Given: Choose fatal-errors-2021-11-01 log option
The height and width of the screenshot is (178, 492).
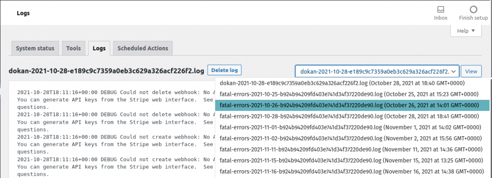Looking at the screenshot, I should coord(352,127).
